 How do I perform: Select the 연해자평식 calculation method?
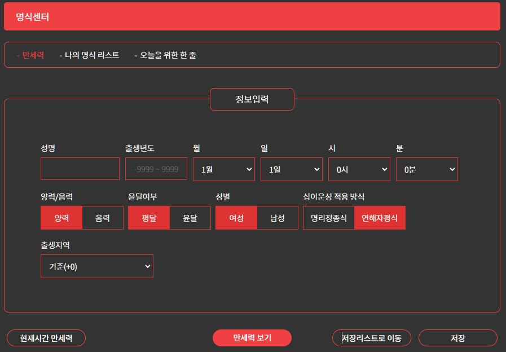[380, 218]
